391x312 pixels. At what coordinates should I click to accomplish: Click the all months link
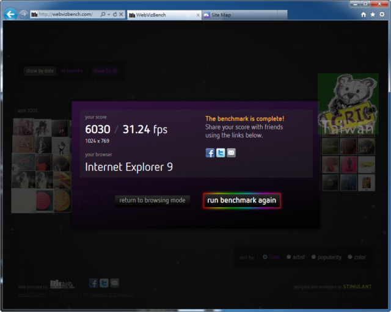pyautogui.click(x=71, y=71)
